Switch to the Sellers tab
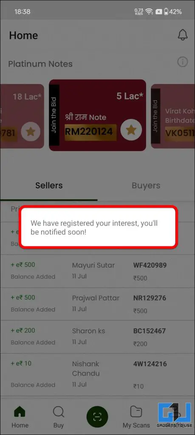 tap(49, 186)
